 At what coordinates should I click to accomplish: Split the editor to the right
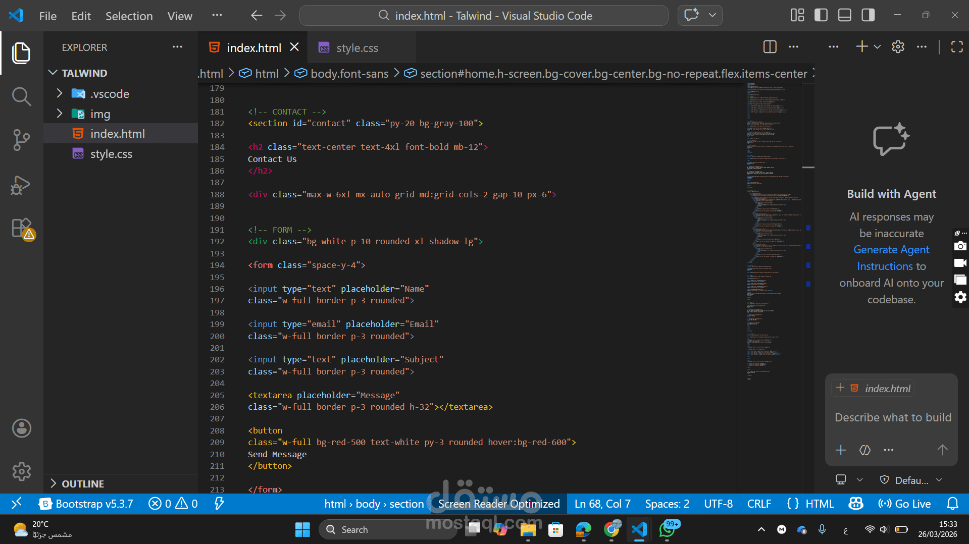(x=770, y=47)
